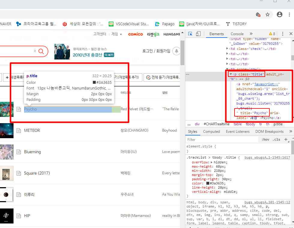Open artist 창모(CHANGMO) link
Viewport: 294px width, 228px height.
click(134, 130)
